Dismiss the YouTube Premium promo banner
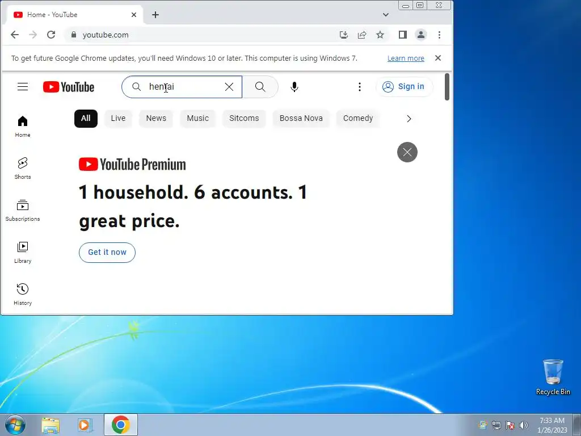This screenshot has width=581, height=436. (407, 152)
